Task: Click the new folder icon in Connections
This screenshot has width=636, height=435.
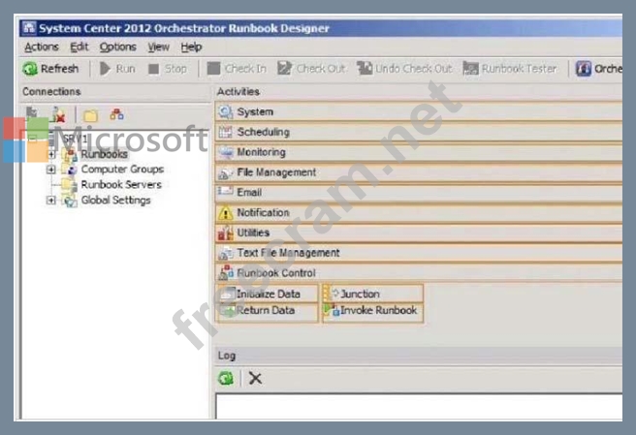Action: click(x=90, y=116)
